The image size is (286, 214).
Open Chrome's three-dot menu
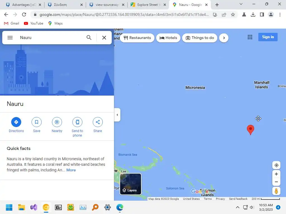point(280,14)
